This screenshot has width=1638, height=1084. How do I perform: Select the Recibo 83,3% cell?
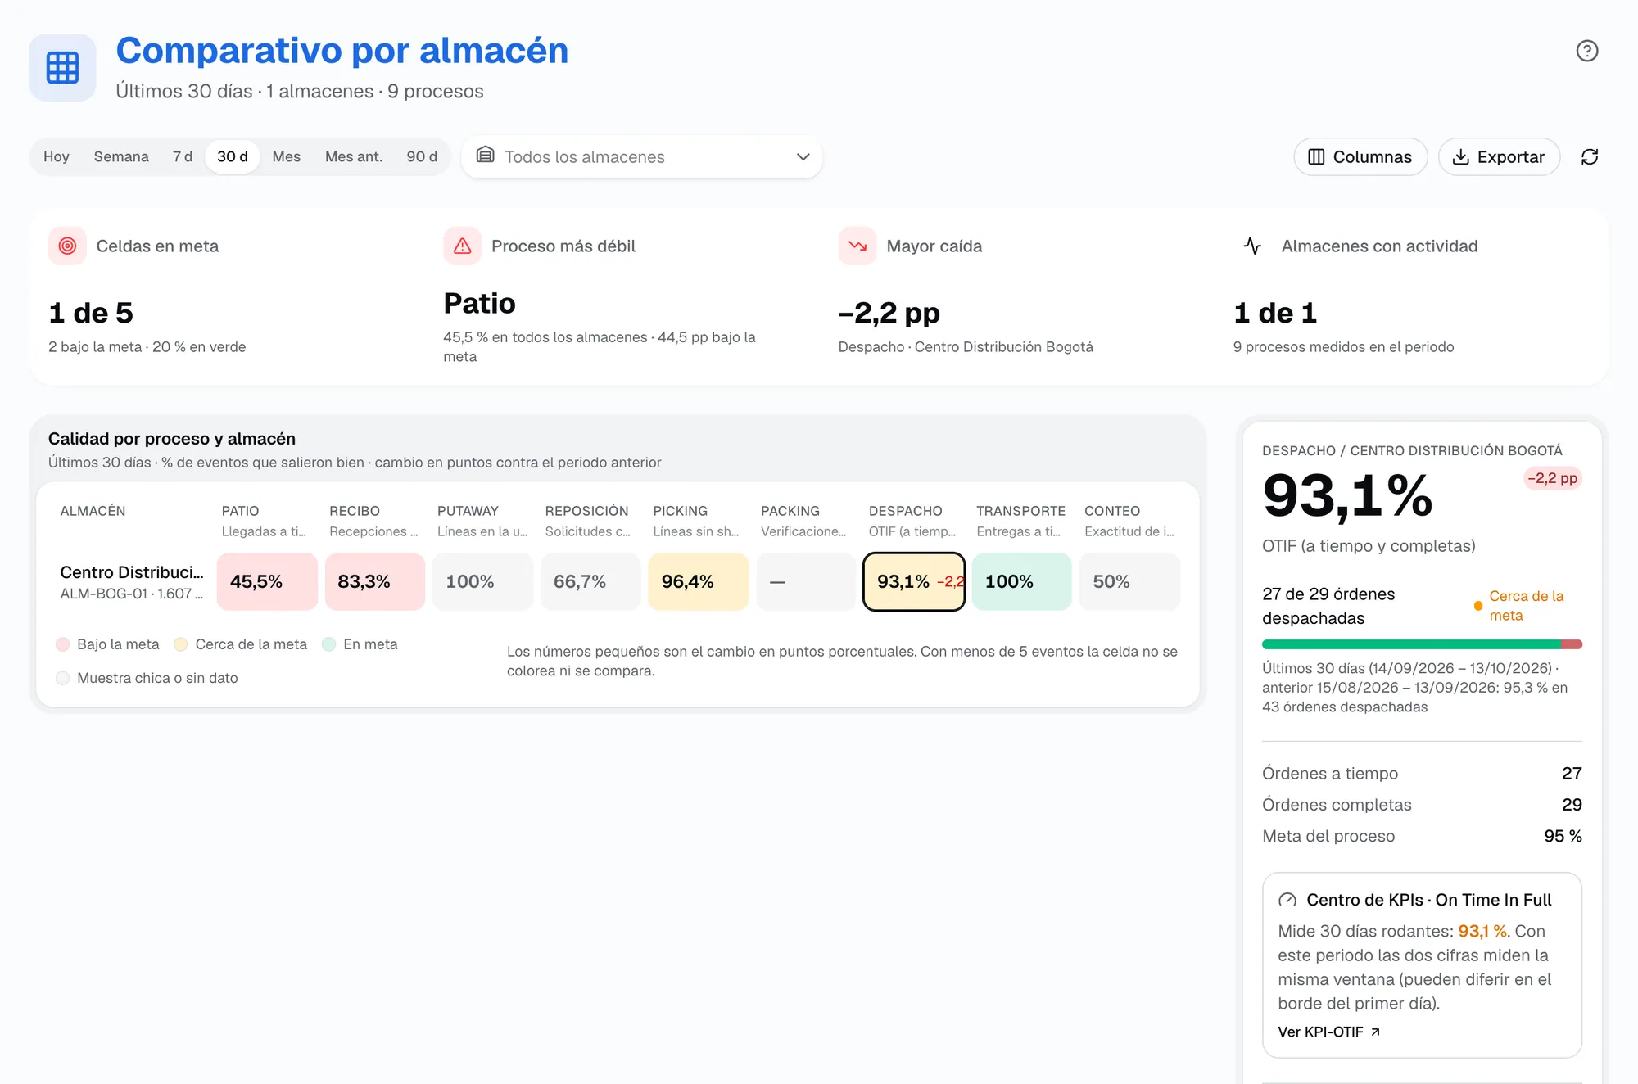pyautogui.click(x=375, y=581)
